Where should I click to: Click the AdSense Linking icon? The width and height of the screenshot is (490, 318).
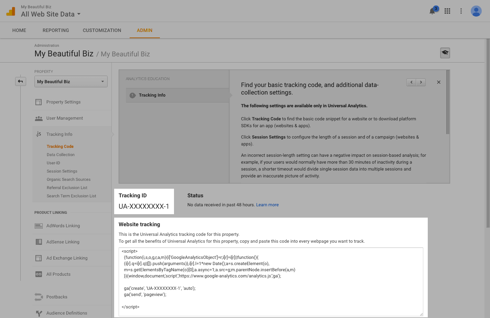click(x=39, y=242)
